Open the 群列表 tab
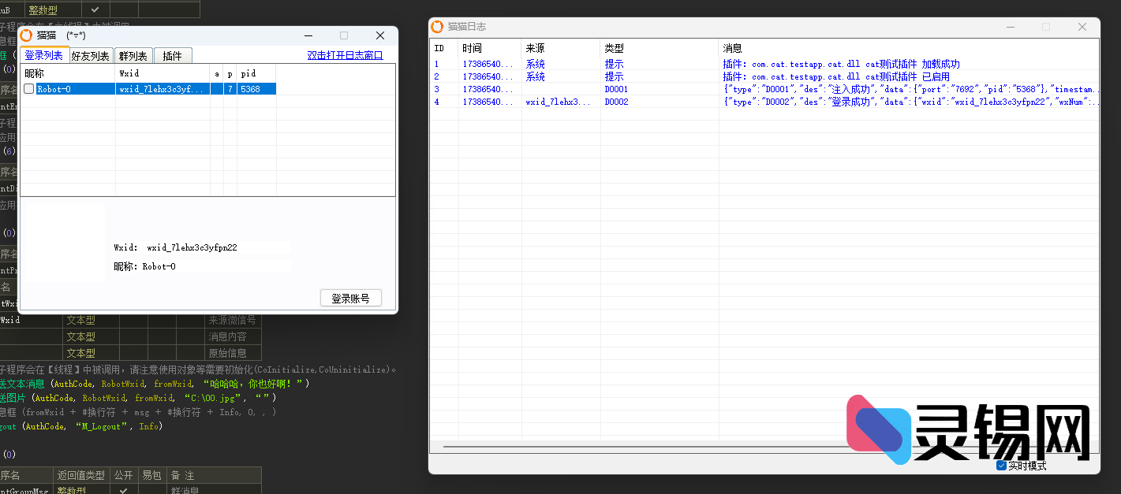The image size is (1121, 494). click(x=133, y=56)
